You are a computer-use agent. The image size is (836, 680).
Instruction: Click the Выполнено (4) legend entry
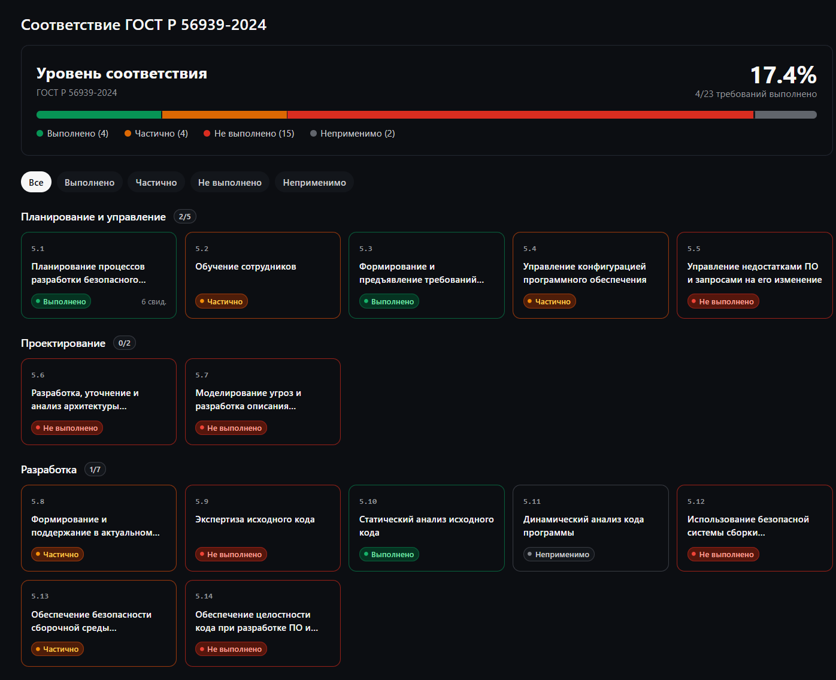tap(72, 134)
